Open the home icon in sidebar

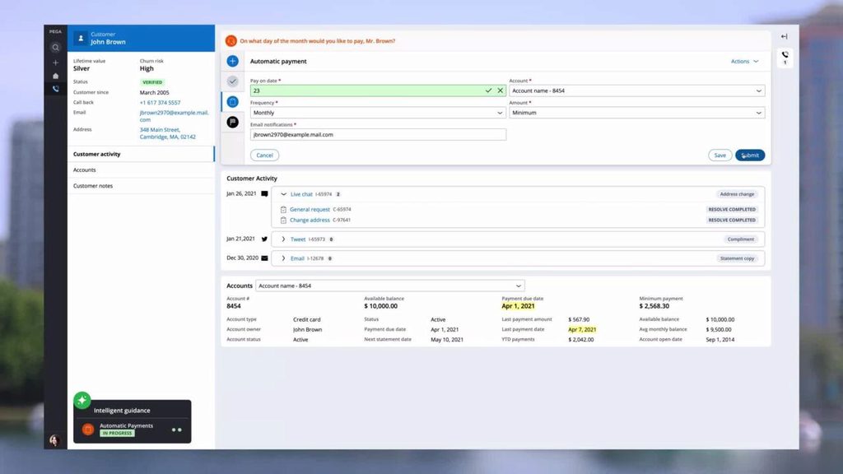point(55,76)
